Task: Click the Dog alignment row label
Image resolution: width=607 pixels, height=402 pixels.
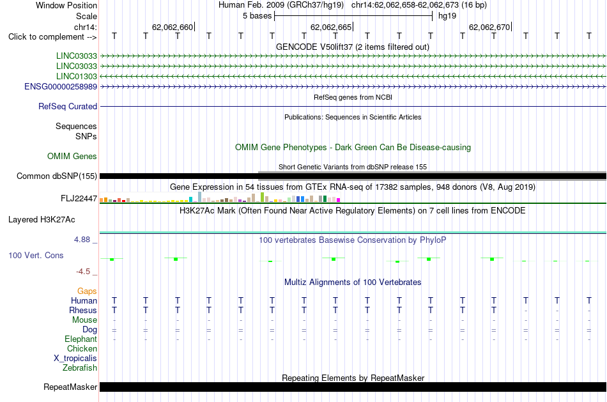Action: 89,330
